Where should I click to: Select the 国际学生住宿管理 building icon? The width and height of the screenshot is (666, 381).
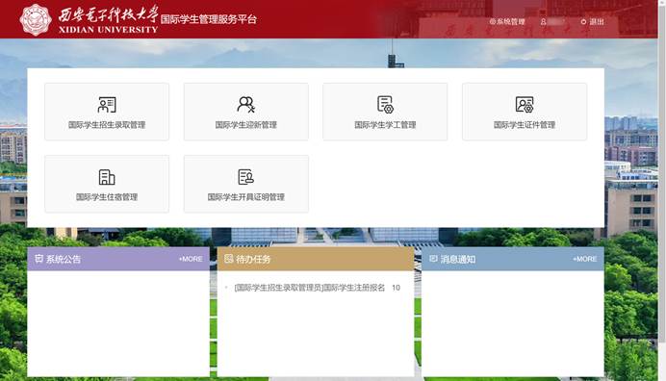pos(107,177)
